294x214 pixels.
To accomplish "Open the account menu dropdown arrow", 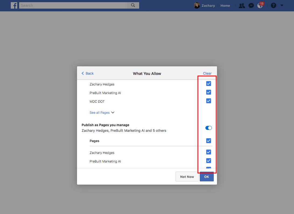I will [282, 5].
